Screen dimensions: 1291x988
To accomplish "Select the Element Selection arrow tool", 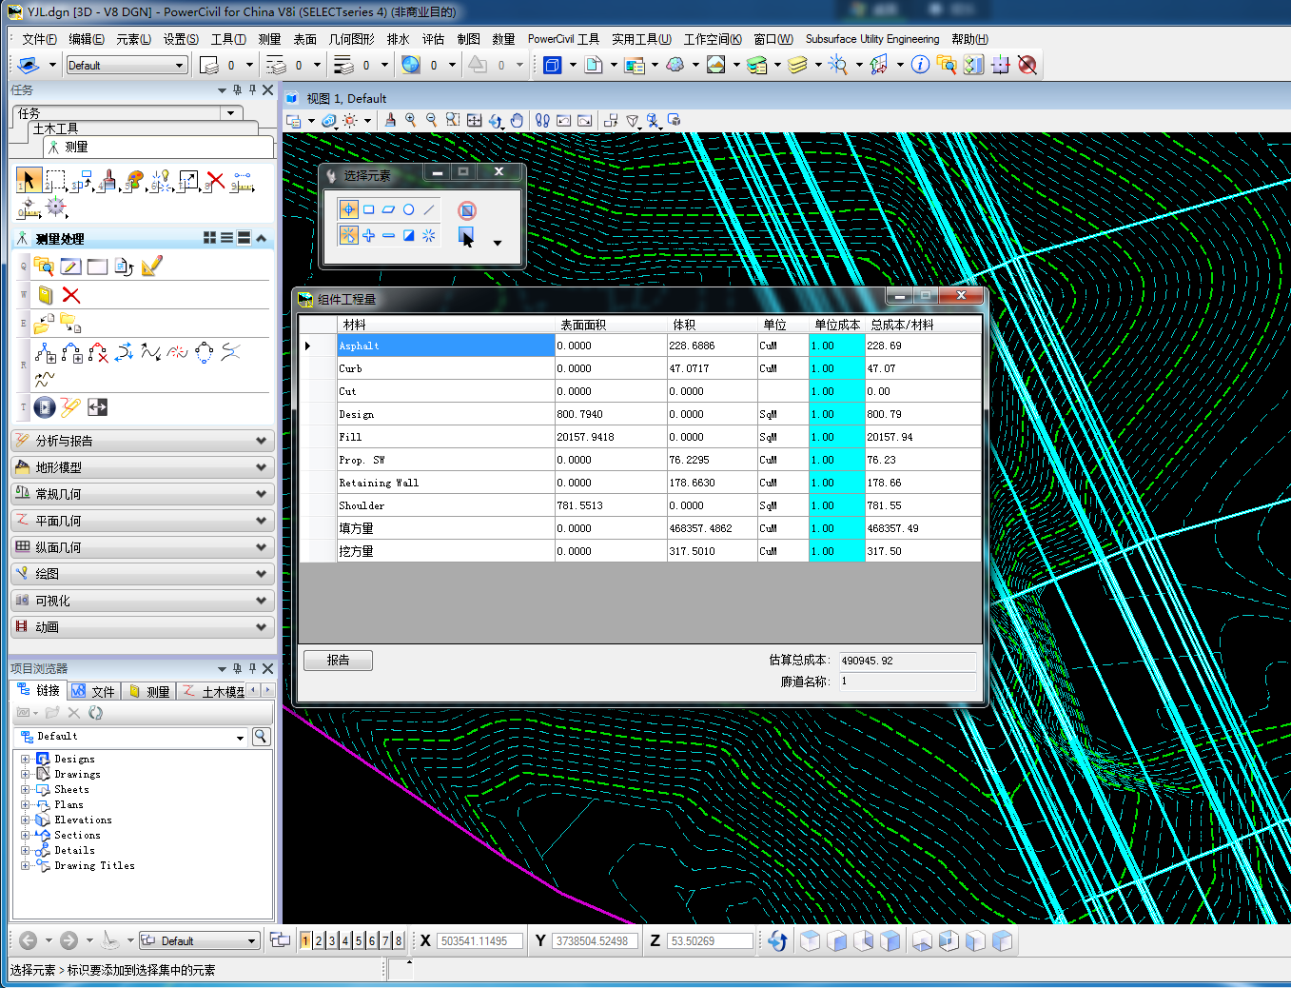I will [28, 180].
